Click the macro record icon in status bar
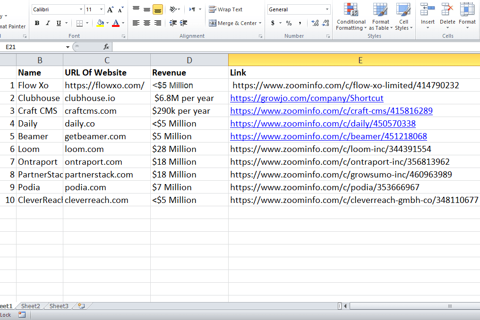This screenshot has width=480, height=320. [22, 315]
